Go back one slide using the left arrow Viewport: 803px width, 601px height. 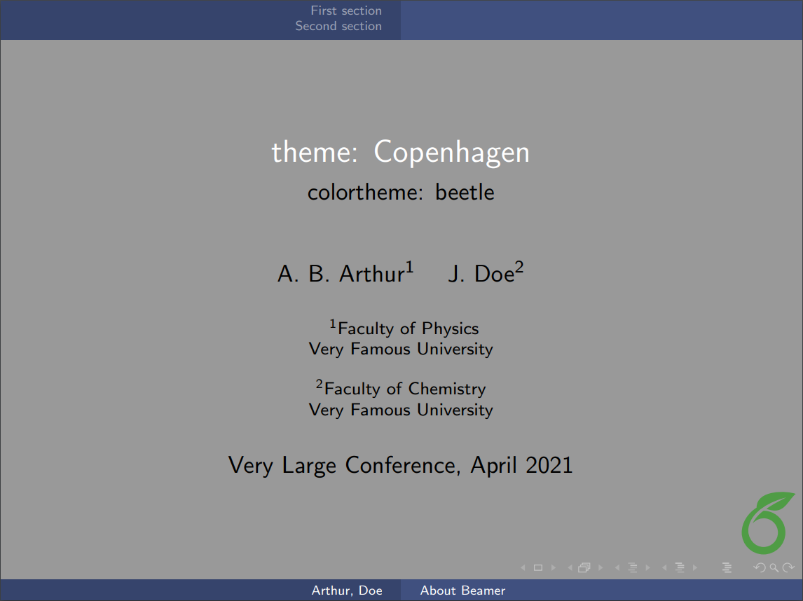[x=522, y=567]
